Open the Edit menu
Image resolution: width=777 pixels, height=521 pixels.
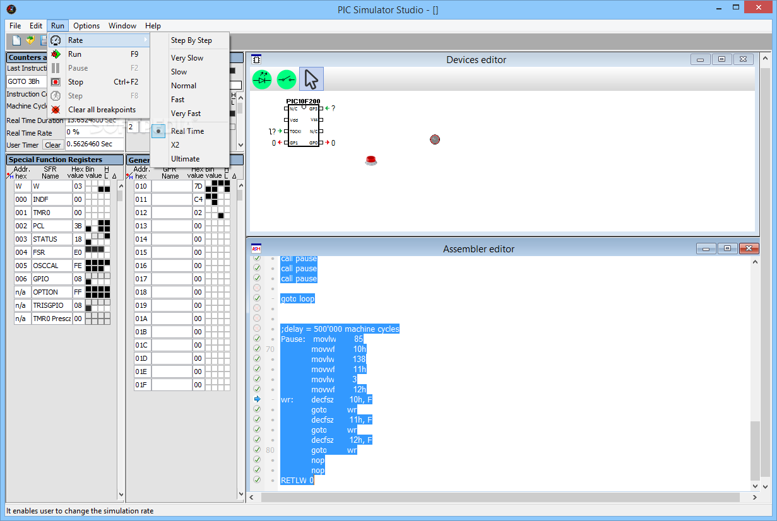pyautogui.click(x=36, y=26)
